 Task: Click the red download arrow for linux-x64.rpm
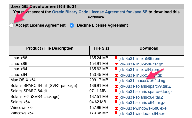pos(116,69)
